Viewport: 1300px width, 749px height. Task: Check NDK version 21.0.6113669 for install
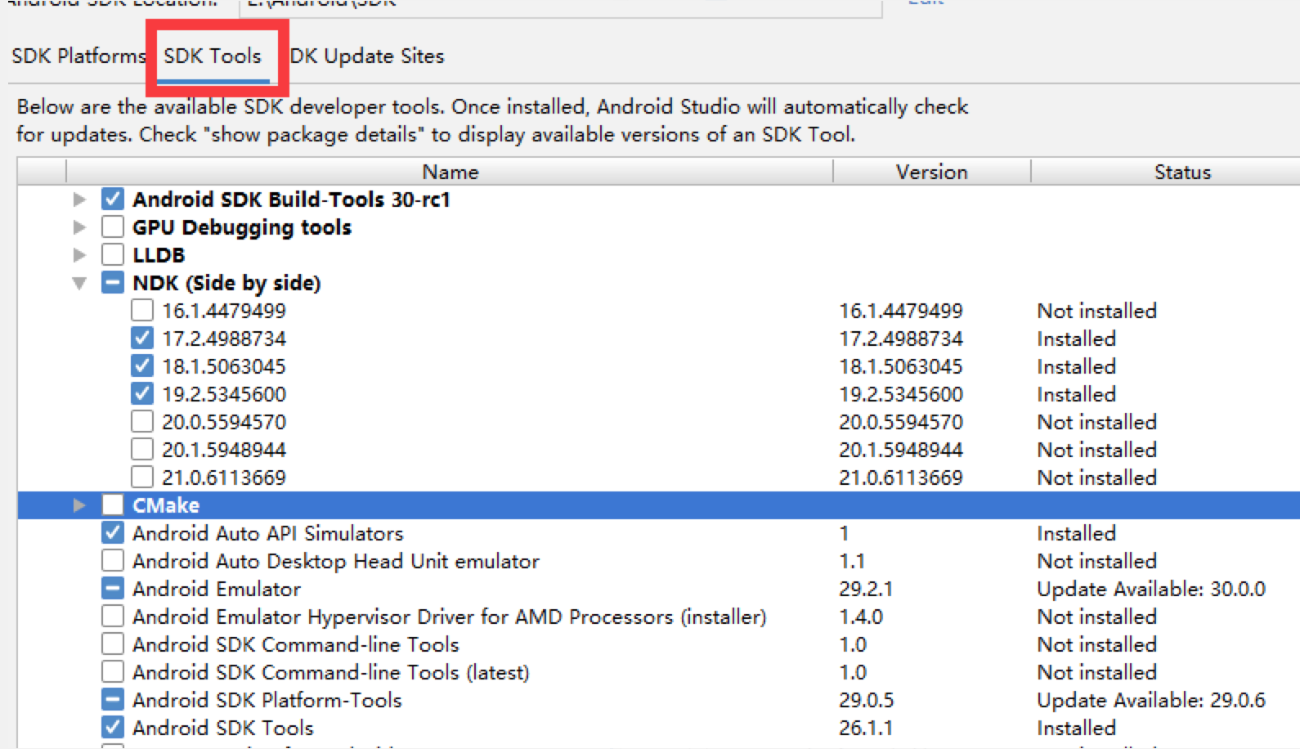click(x=142, y=478)
